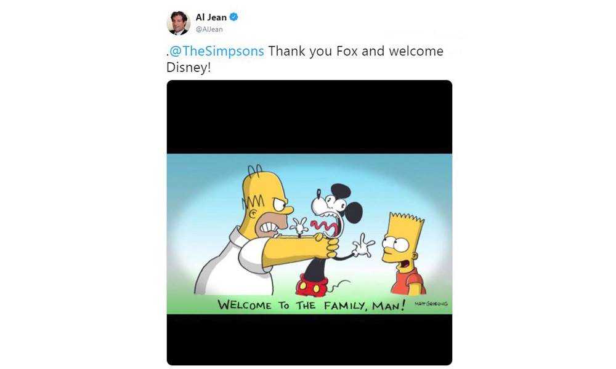Open the Al Jean display name
This screenshot has width=616, height=369.
point(211,17)
